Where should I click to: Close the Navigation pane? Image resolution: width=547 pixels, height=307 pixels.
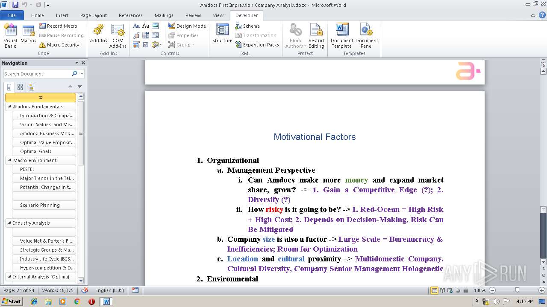click(x=83, y=63)
